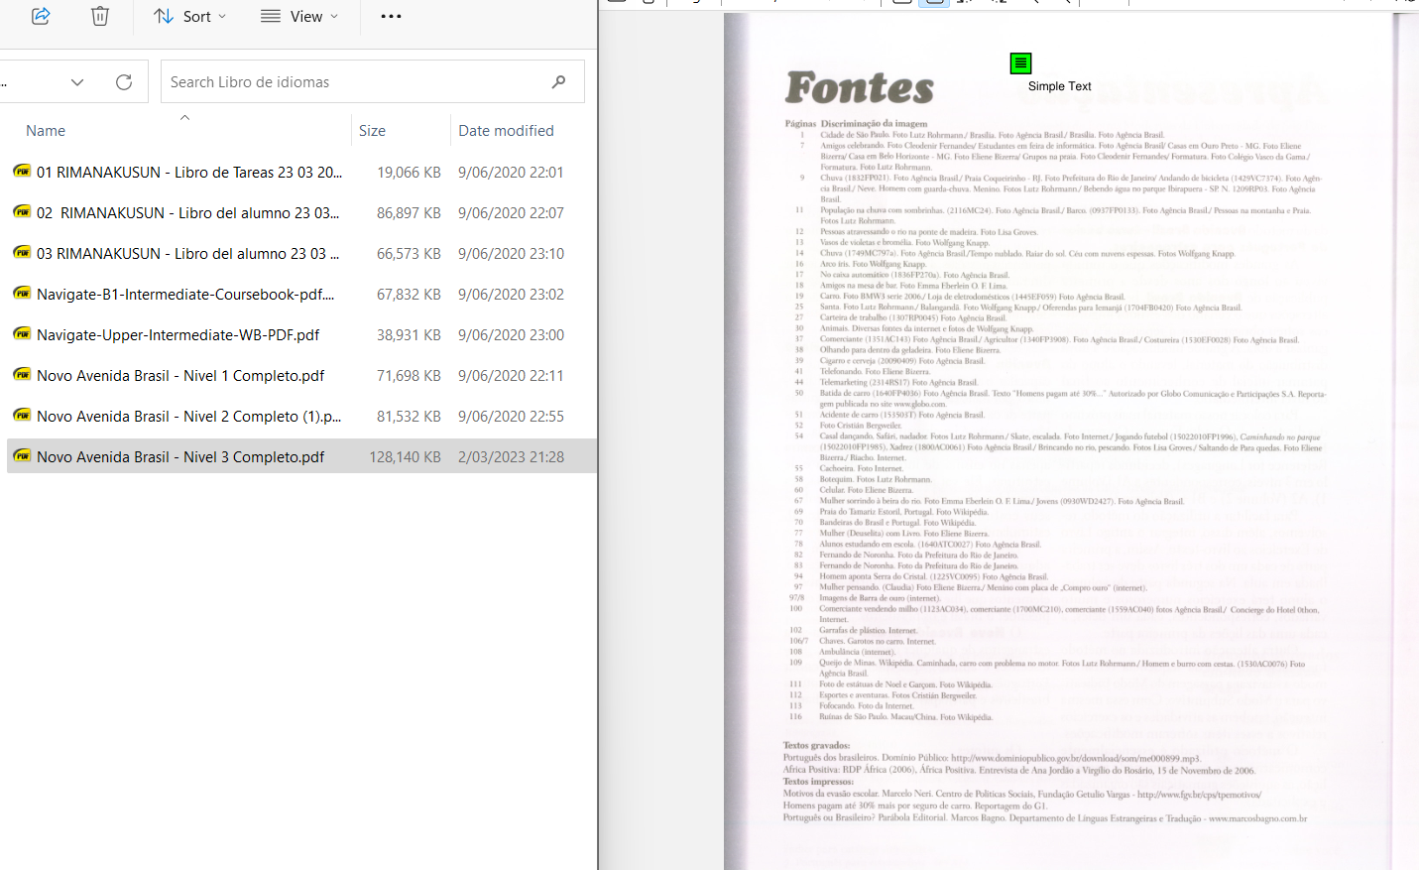The width and height of the screenshot is (1419, 870).
Task: Click the Date modified column header
Action: pos(505,130)
